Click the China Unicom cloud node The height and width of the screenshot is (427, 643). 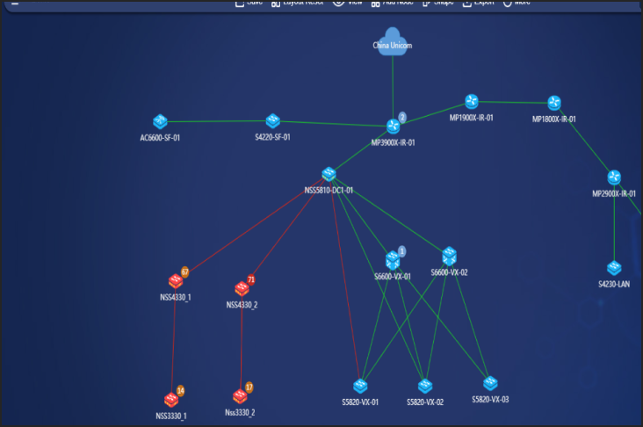click(394, 44)
